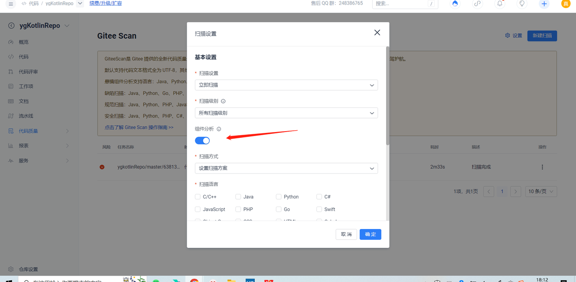This screenshot has height=282, width=576.
Task: Open the three-dot actions menu in scan row
Action: [542, 167]
